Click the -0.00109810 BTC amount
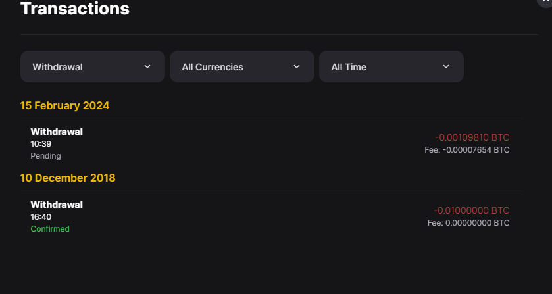This screenshot has width=552, height=294. (x=472, y=137)
